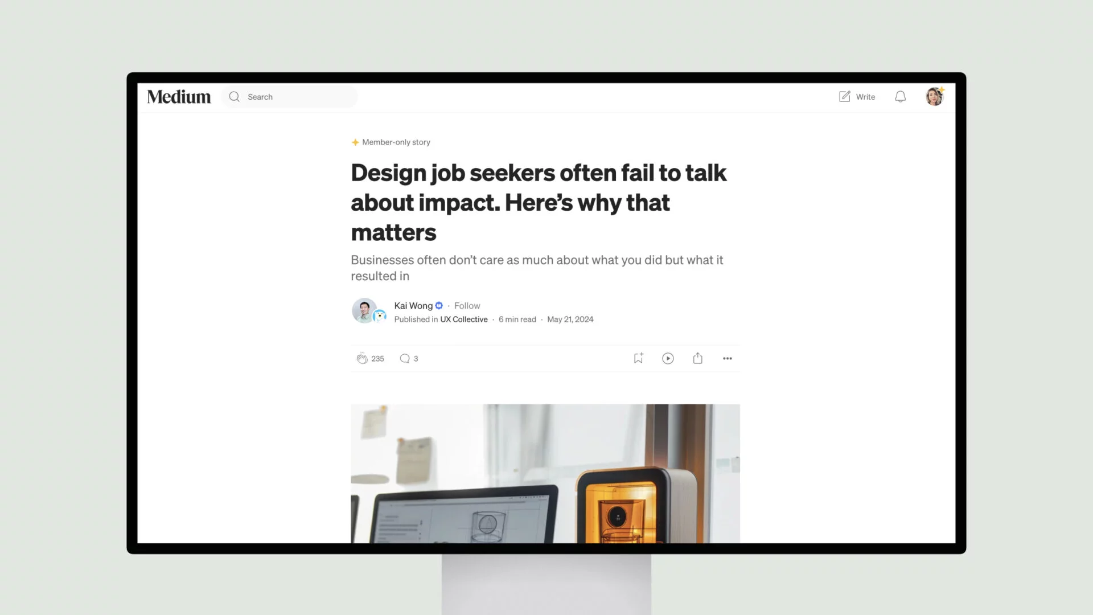Click the more options (ellipsis) icon
Viewport: 1093px width, 615px height.
[728, 358]
